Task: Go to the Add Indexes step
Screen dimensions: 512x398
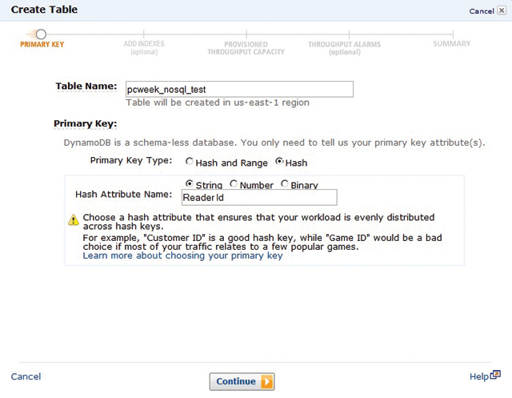Action: tap(144, 48)
